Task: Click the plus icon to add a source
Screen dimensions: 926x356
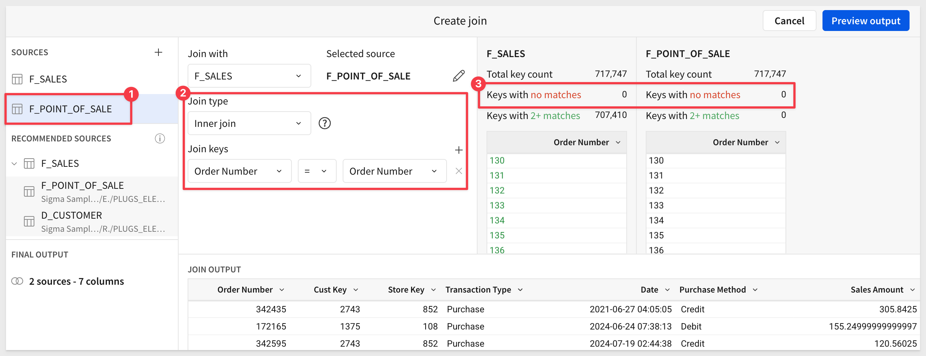Action: coord(158,52)
